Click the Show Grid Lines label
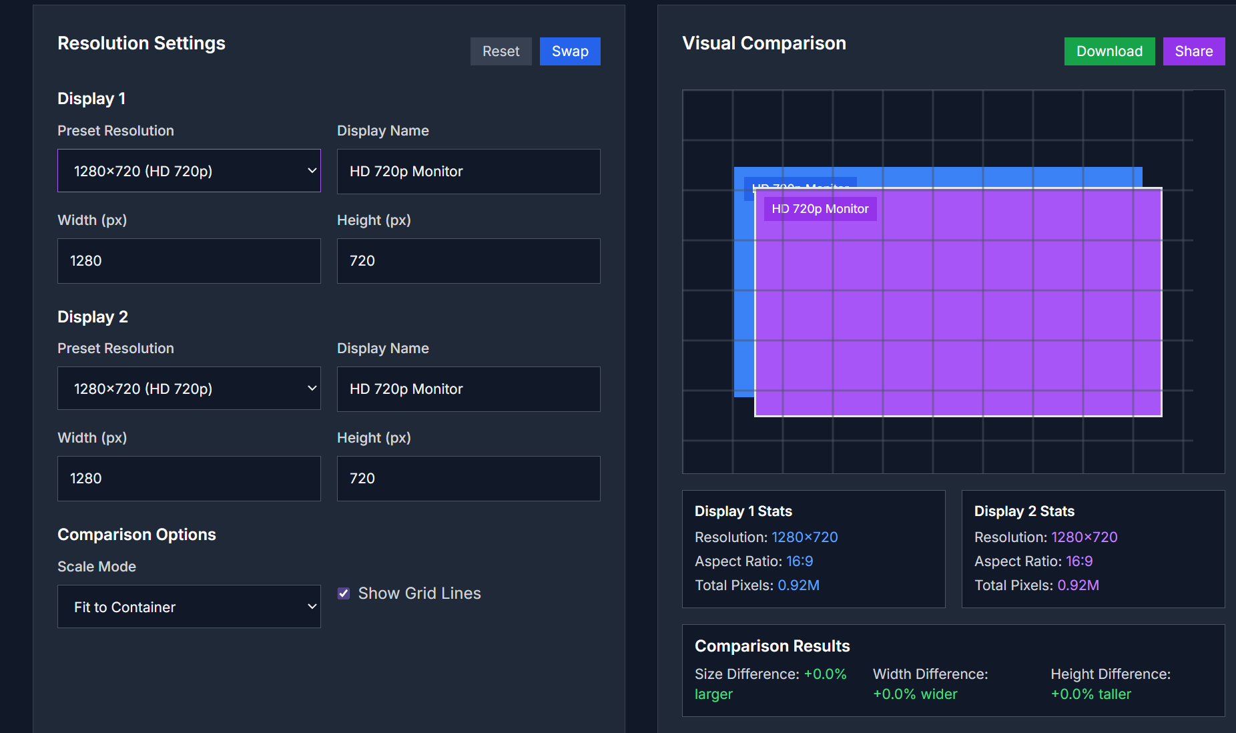 click(x=419, y=593)
